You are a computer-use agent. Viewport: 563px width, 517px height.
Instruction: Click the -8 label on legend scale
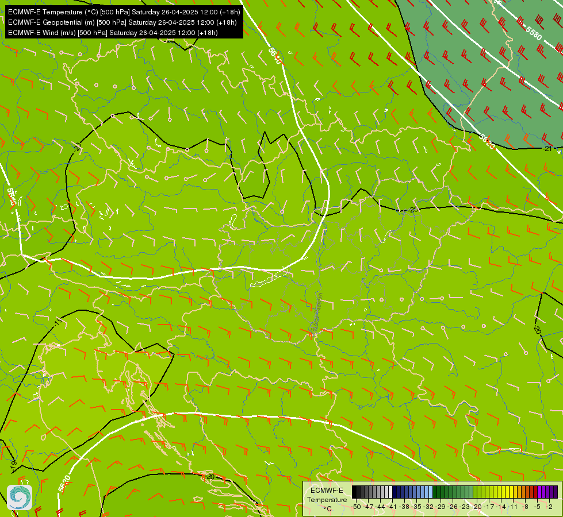coord(525,507)
